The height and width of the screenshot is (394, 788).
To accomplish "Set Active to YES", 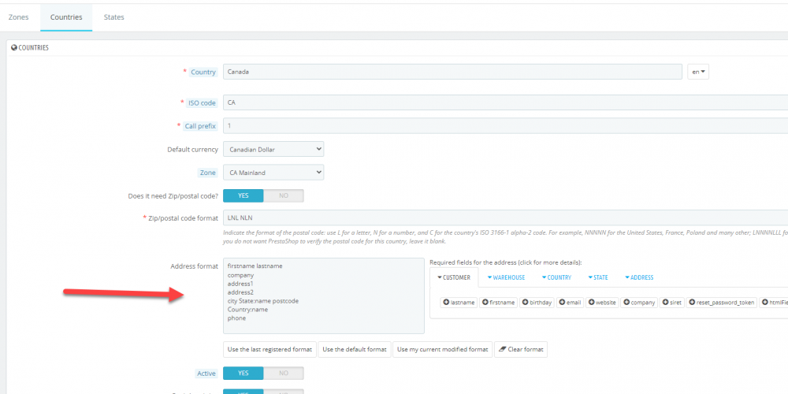I will point(243,374).
